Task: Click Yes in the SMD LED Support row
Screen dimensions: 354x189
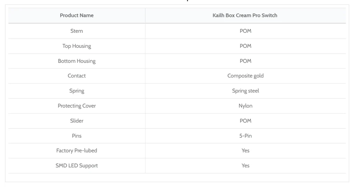Action: [245, 166]
